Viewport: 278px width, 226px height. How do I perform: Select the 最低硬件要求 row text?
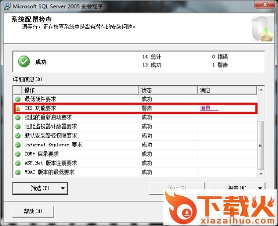tap(40, 99)
